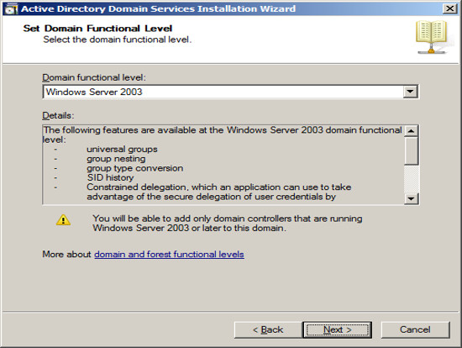Select the Windows Server 2003 combo box
Image resolution: width=462 pixels, height=348 pixels.
click(230, 92)
